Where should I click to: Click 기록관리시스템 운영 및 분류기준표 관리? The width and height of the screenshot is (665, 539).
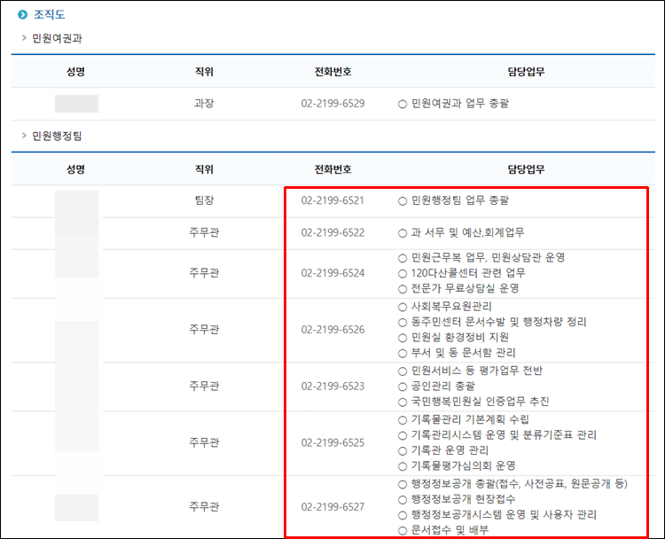coord(504,435)
